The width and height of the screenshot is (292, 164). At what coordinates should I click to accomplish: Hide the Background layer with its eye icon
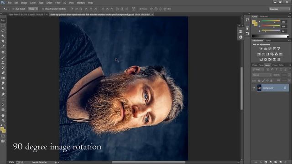click(x=254, y=88)
